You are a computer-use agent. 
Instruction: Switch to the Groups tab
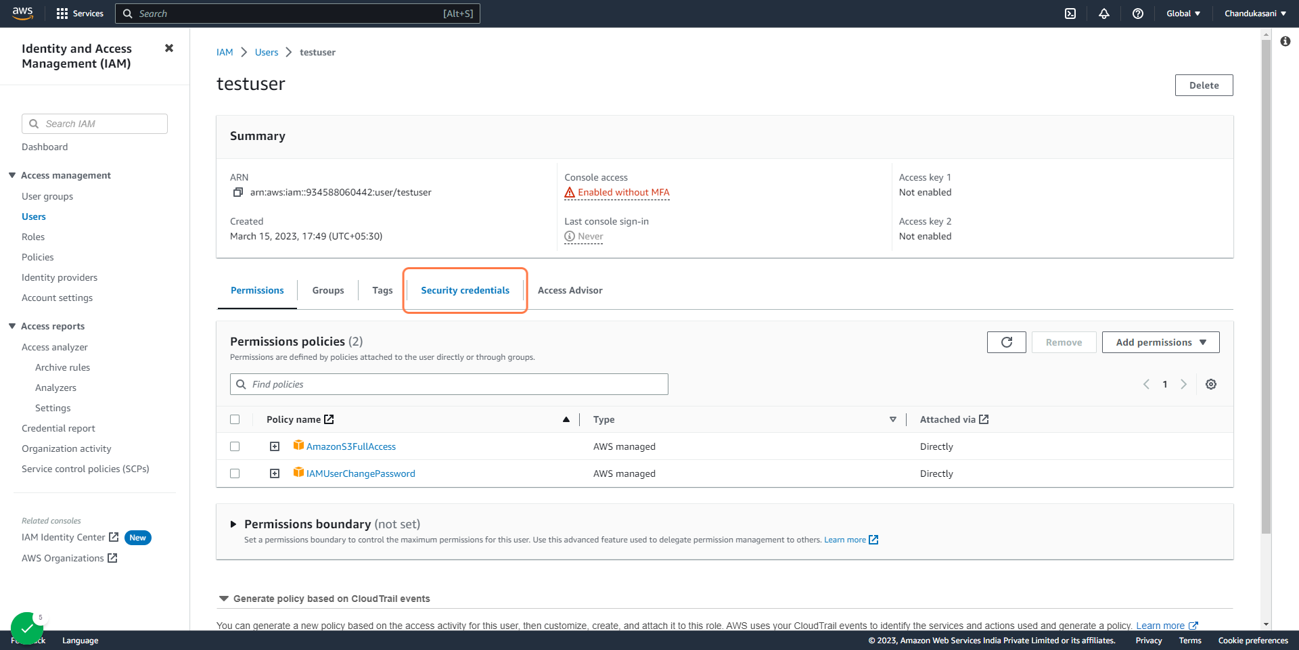[328, 290]
